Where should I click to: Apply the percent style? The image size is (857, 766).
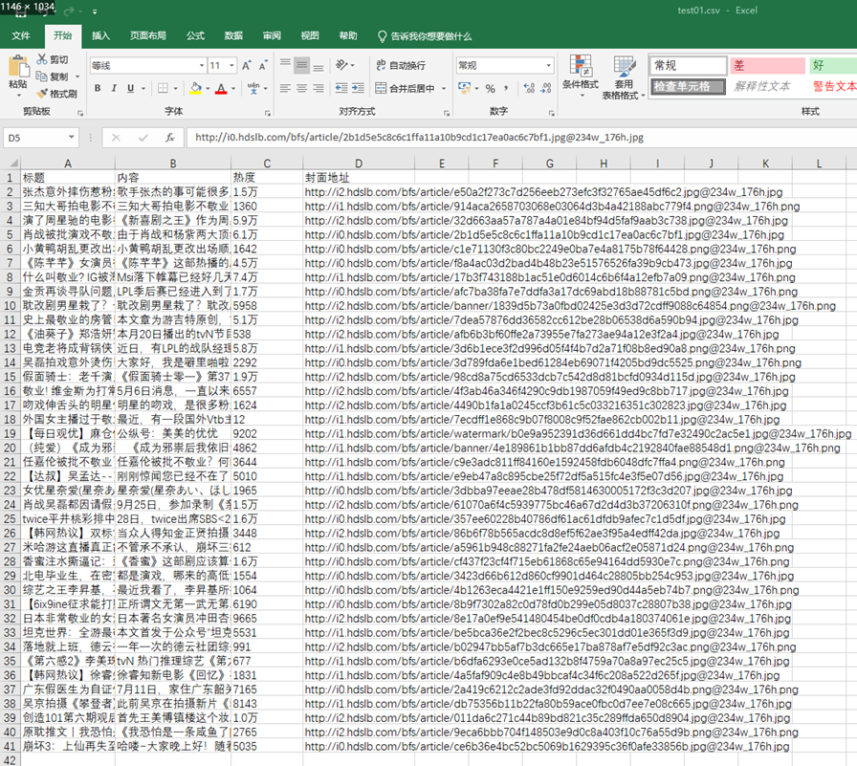pos(491,88)
